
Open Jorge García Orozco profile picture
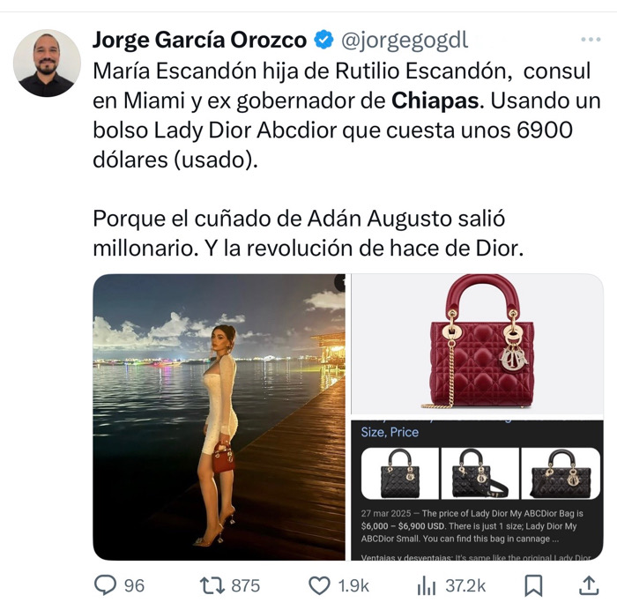coord(47,63)
